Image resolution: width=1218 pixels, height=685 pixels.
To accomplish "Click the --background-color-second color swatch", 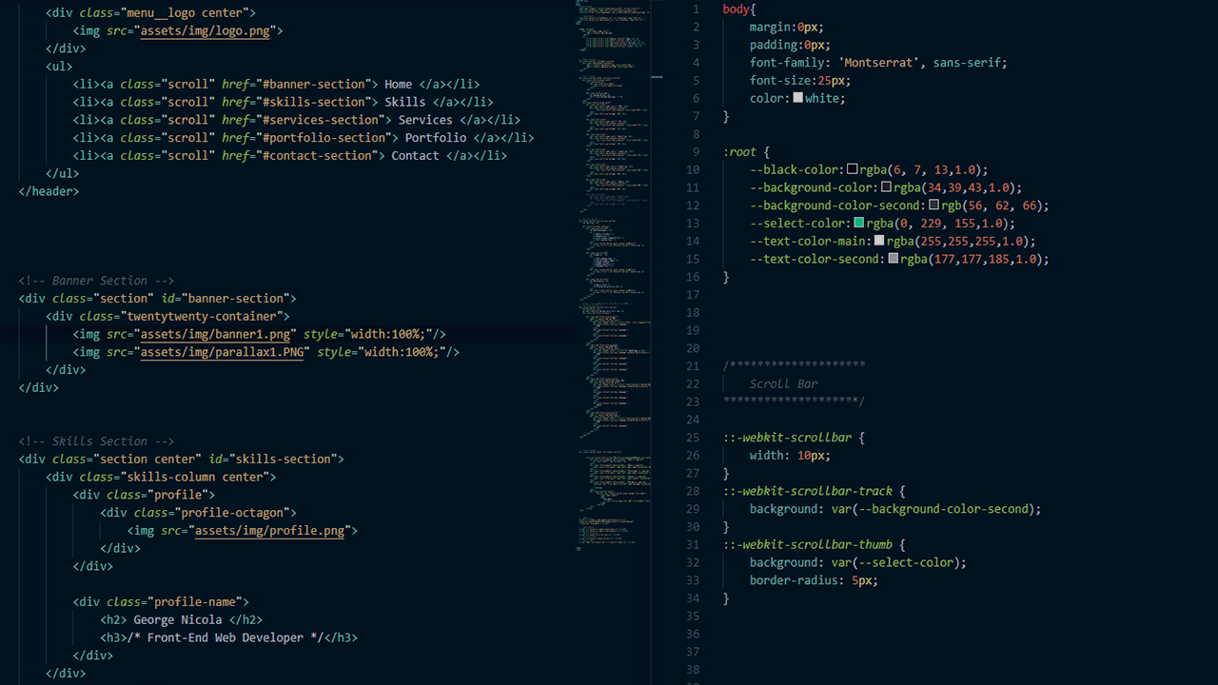I will point(934,205).
